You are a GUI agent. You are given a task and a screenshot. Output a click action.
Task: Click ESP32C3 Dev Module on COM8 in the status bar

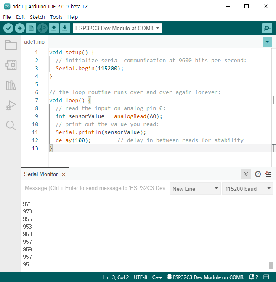(205, 277)
